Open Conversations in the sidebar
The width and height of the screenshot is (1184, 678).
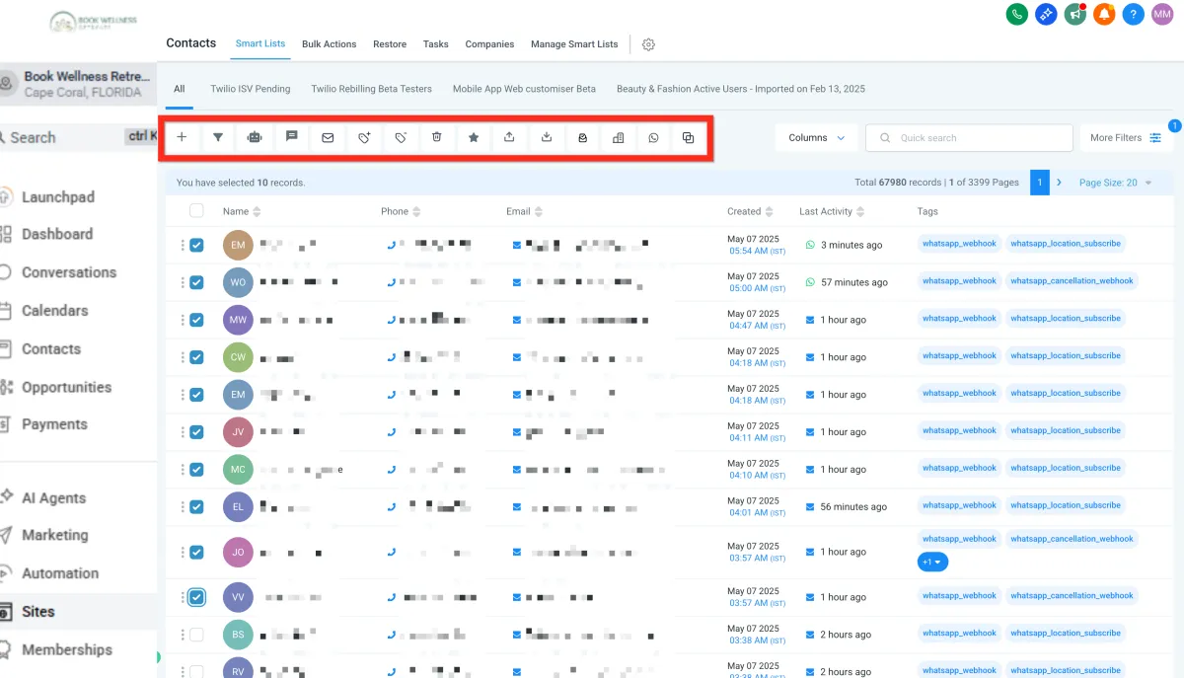(69, 272)
